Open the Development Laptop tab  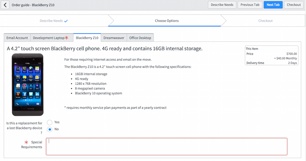click(x=52, y=38)
